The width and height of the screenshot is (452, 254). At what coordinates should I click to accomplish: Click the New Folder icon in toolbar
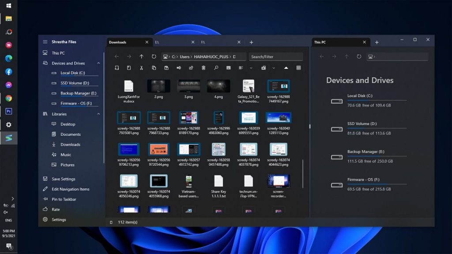(117, 67)
